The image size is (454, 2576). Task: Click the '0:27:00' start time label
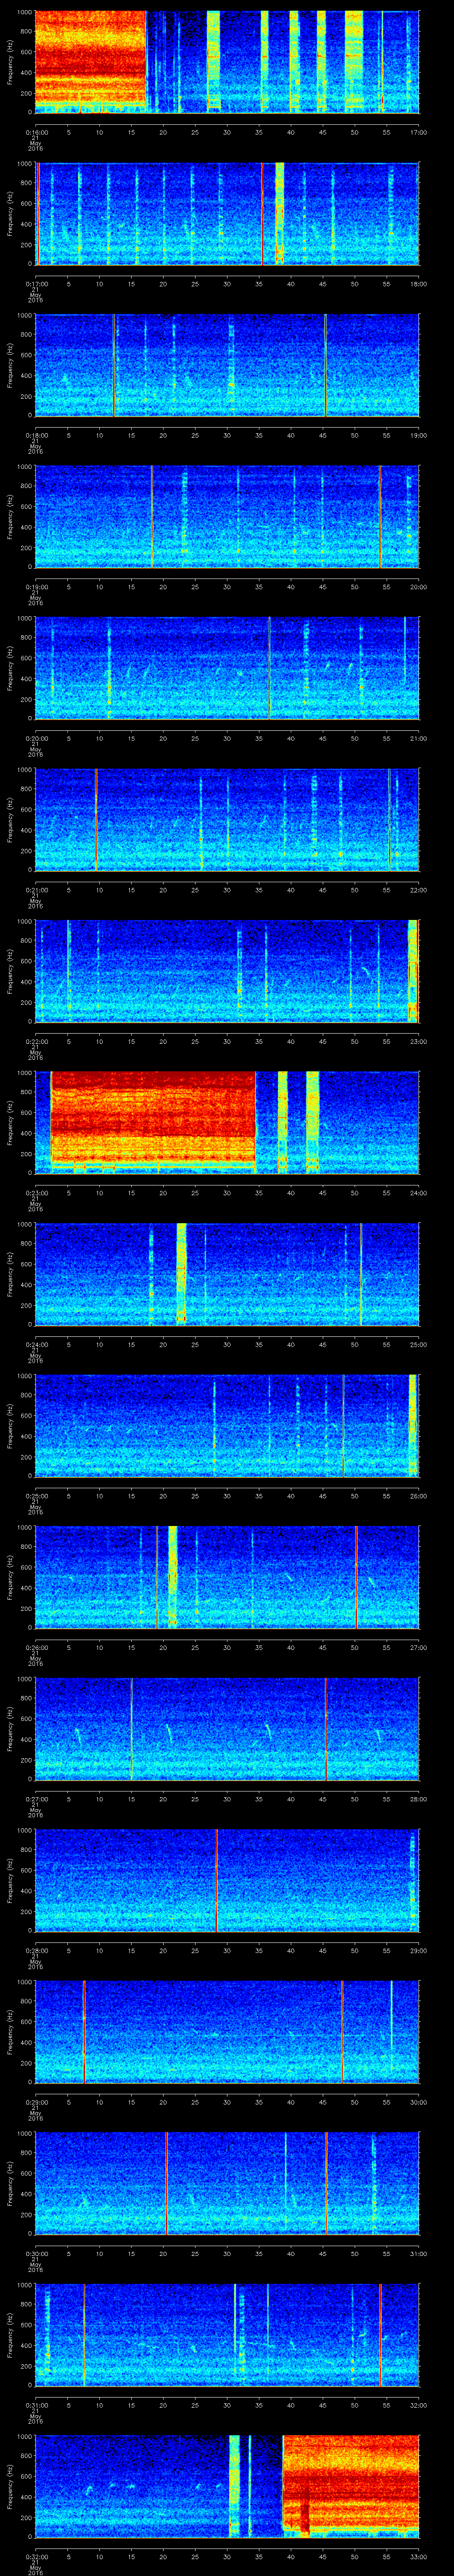pos(36,1799)
